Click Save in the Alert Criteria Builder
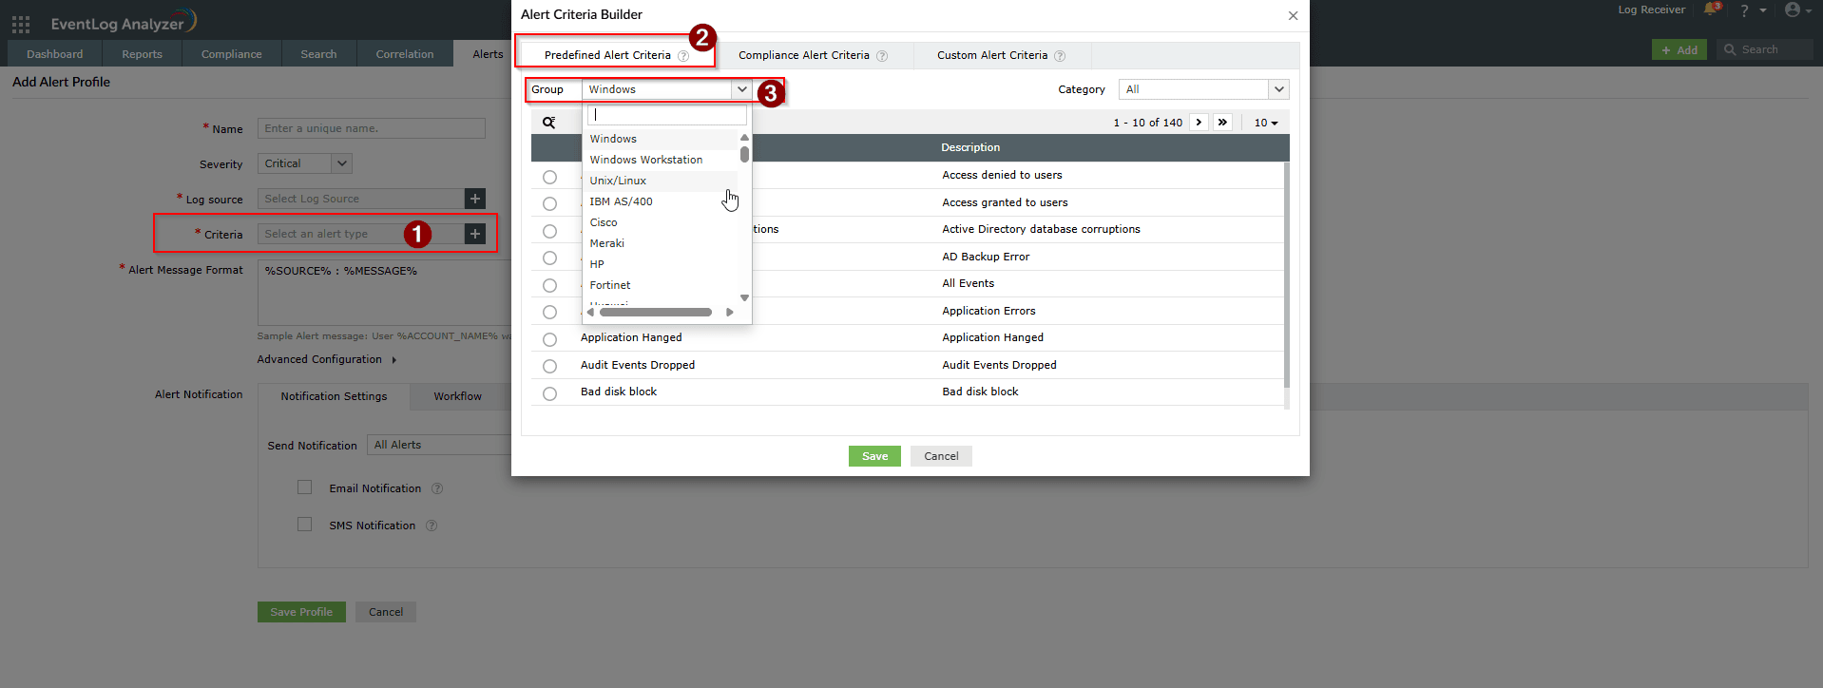 874,456
